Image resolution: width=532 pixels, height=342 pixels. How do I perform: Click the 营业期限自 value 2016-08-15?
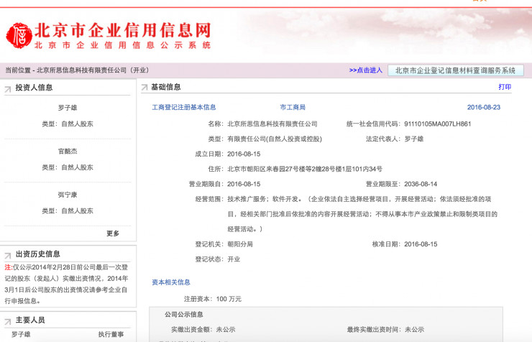point(244,184)
